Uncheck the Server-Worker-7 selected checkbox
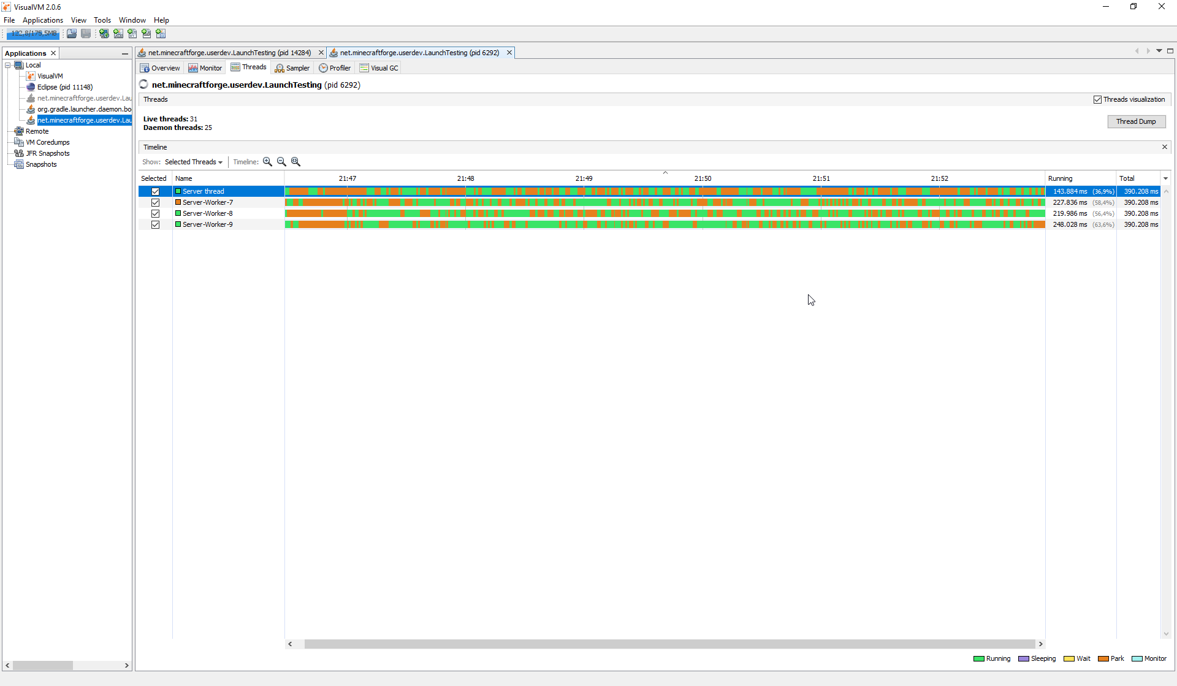Image resolution: width=1177 pixels, height=686 pixels. click(155, 202)
